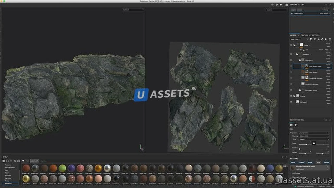Select the default texture set row

pos(311,14)
